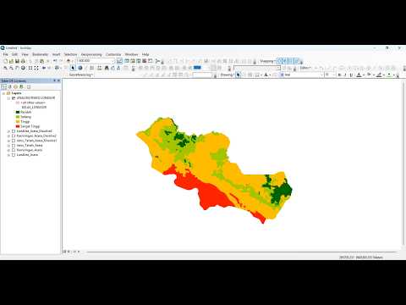Activate the Identify tool
This screenshot has width=406, height=305.
pyautogui.click(x=80, y=68)
